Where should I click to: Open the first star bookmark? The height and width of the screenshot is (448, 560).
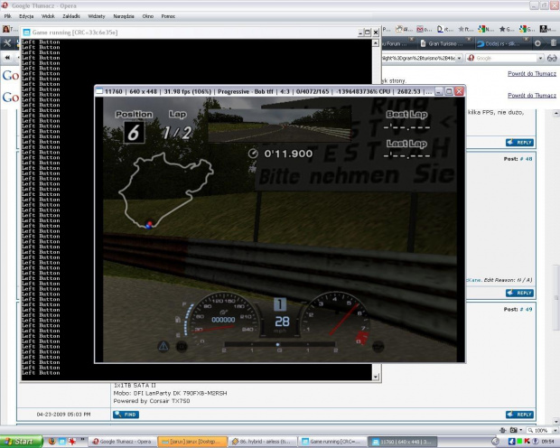(461, 29)
